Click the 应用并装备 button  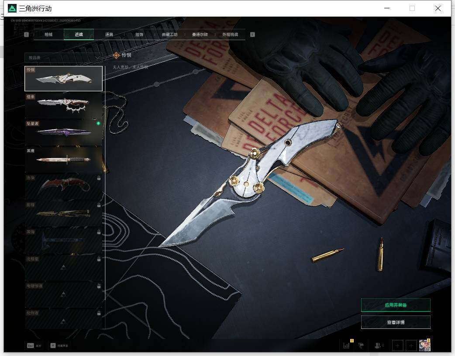pyautogui.click(x=396, y=305)
